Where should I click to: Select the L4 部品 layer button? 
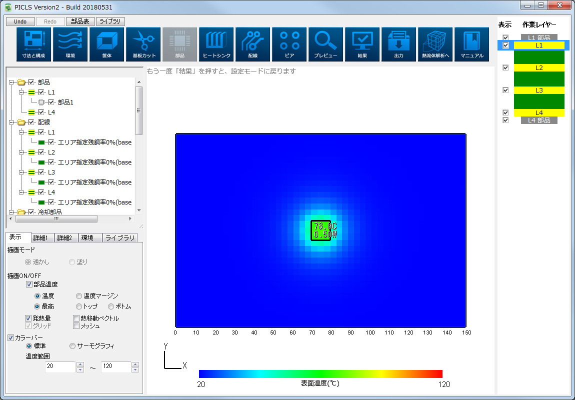pos(539,120)
